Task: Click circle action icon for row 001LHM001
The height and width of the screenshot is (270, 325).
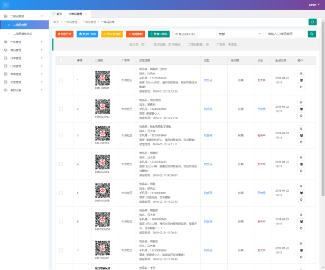Action: (x=301, y=87)
